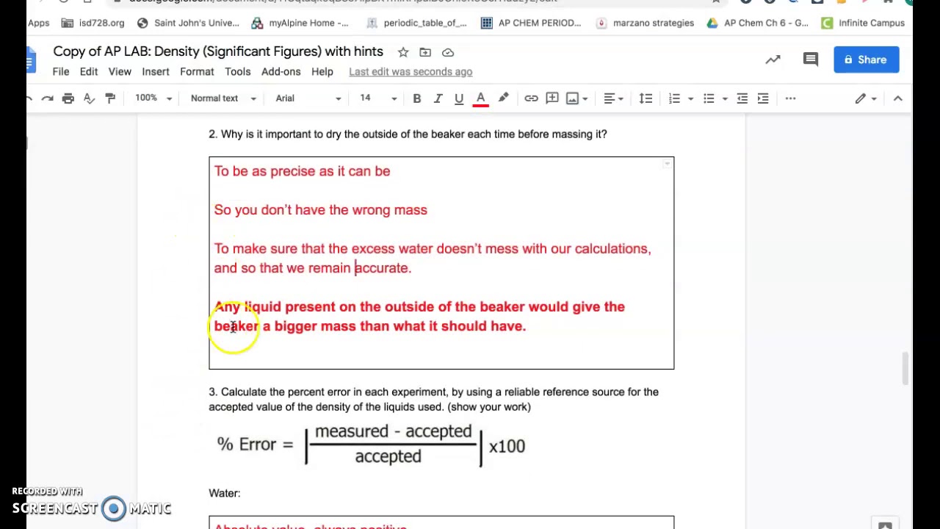The image size is (940, 529).
Task: Open the highlight color picker
Action: pos(503,98)
